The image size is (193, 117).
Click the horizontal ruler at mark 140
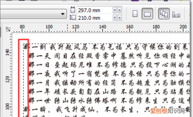point(103,28)
